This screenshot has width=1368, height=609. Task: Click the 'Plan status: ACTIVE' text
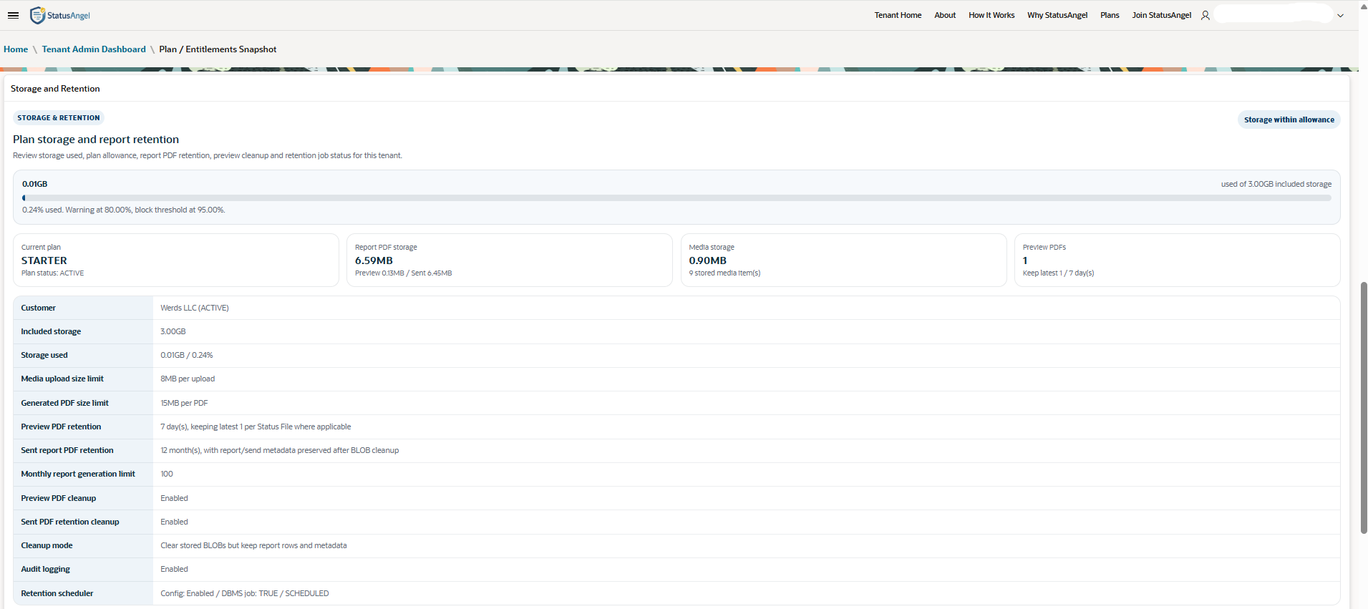tap(52, 273)
